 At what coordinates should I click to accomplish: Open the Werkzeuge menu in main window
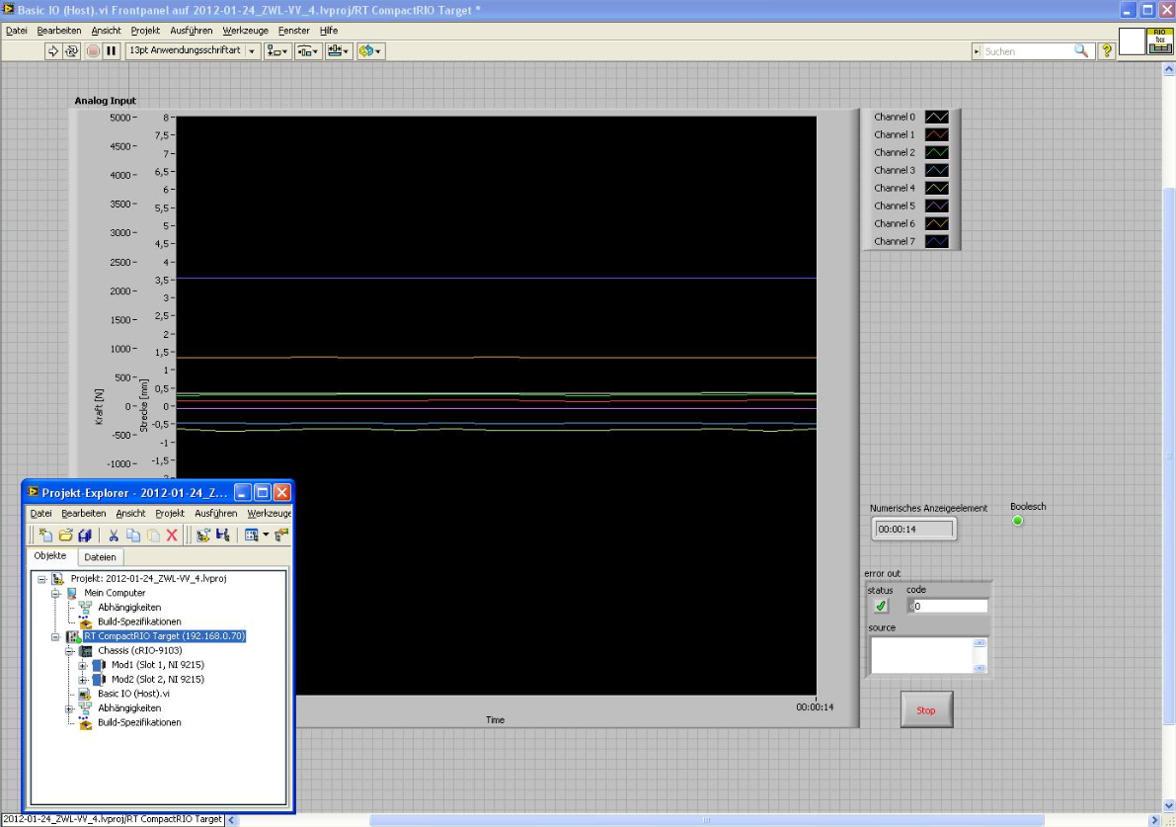(245, 31)
